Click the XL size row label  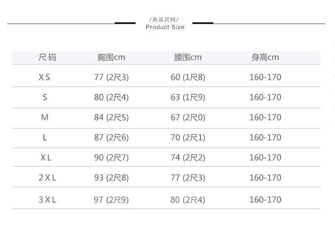point(46,158)
